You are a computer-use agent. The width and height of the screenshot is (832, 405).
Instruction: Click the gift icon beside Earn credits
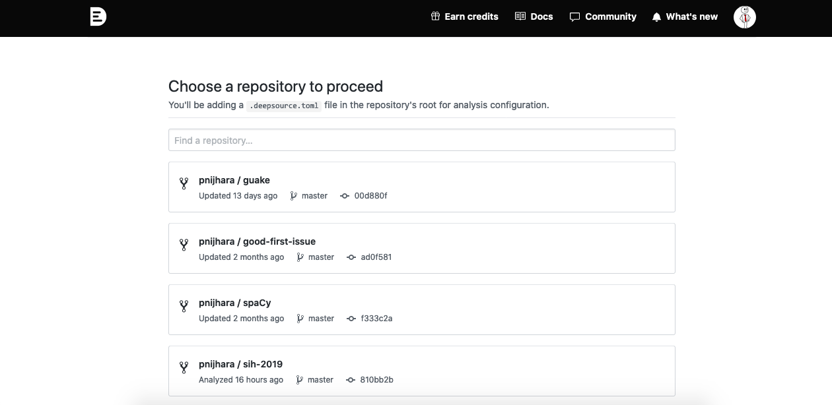pos(434,16)
